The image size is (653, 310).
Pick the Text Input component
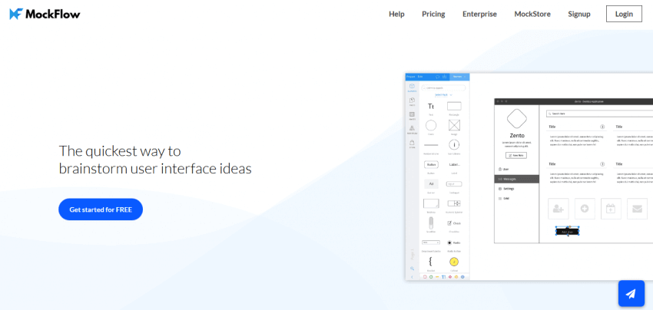tap(454, 186)
